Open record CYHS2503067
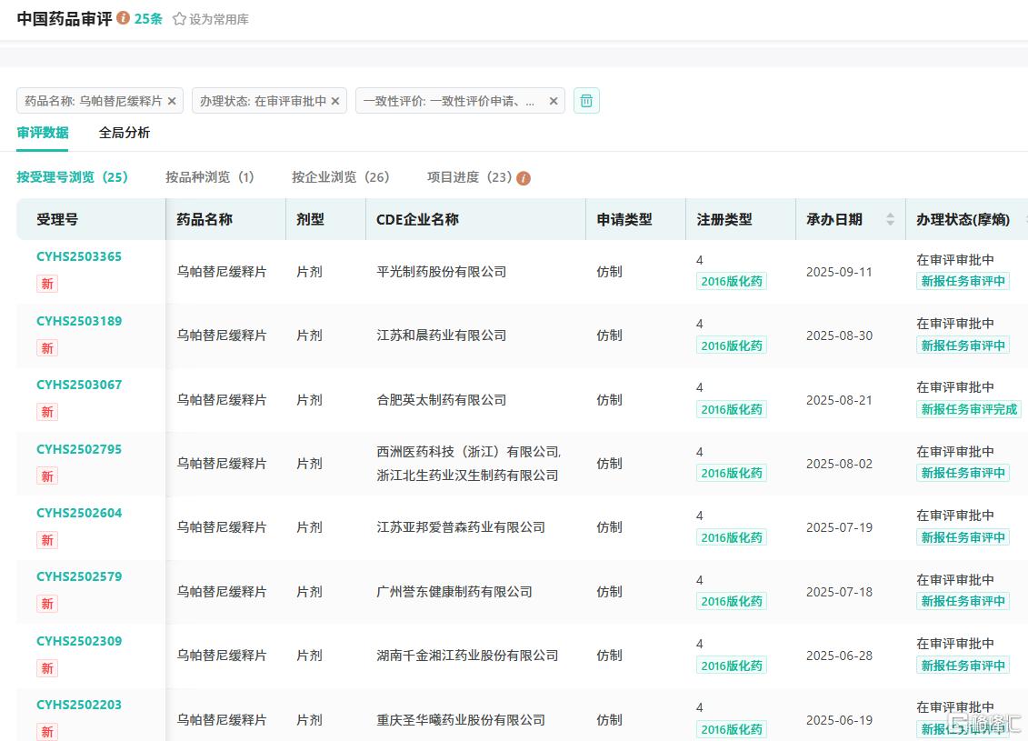Screen dimensions: 1028x741 pos(79,385)
